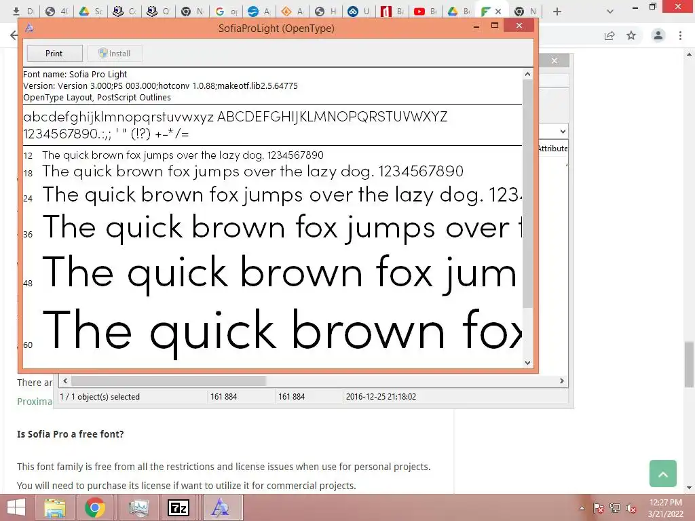Click the font viewer vertical scrollbar thumb

coord(527,193)
